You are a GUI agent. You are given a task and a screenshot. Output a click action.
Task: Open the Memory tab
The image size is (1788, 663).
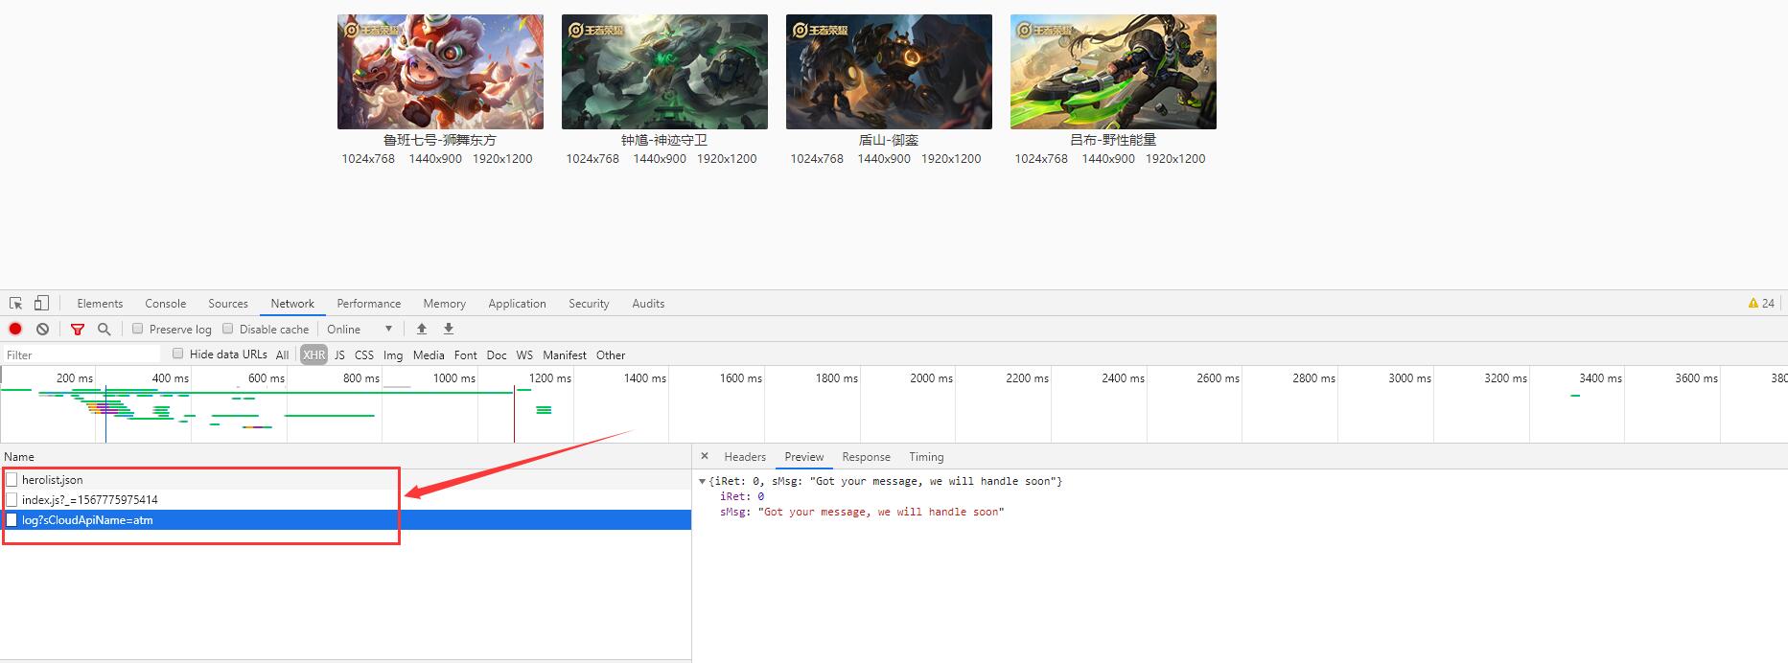445,304
